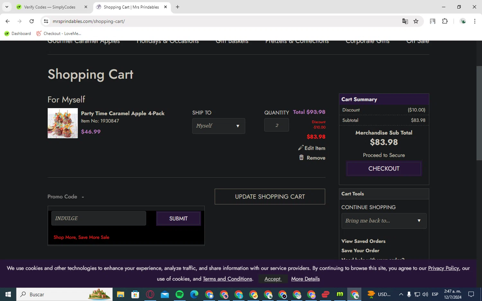The width and height of the screenshot is (482, 301).
Task: Open the site information icon in address bar
Action: [x=46, y=21]
